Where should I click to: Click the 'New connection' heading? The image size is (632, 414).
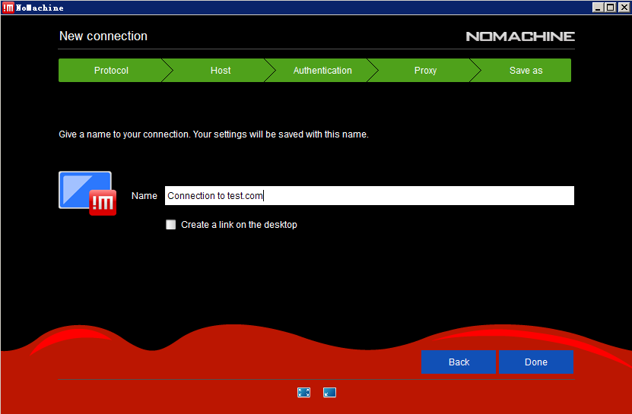click(103, 36)
